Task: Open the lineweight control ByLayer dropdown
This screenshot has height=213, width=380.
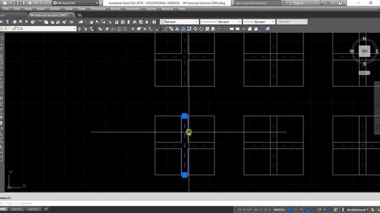Action: [x=259, y=22]
